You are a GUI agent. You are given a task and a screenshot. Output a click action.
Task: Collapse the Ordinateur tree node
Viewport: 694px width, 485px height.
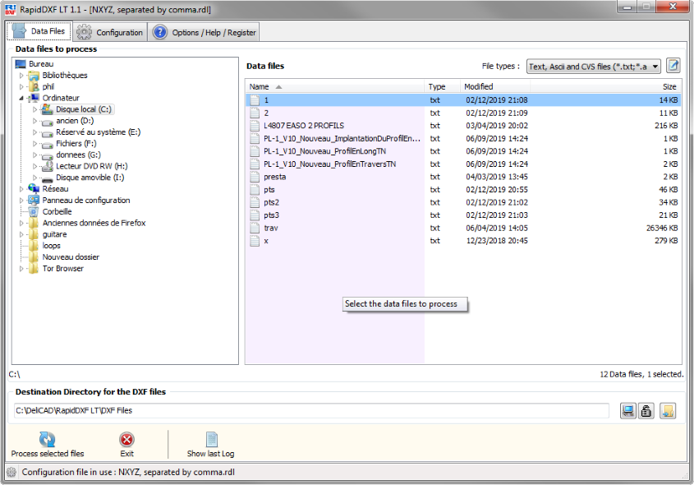pyautogui.click(x=21, y=98)
